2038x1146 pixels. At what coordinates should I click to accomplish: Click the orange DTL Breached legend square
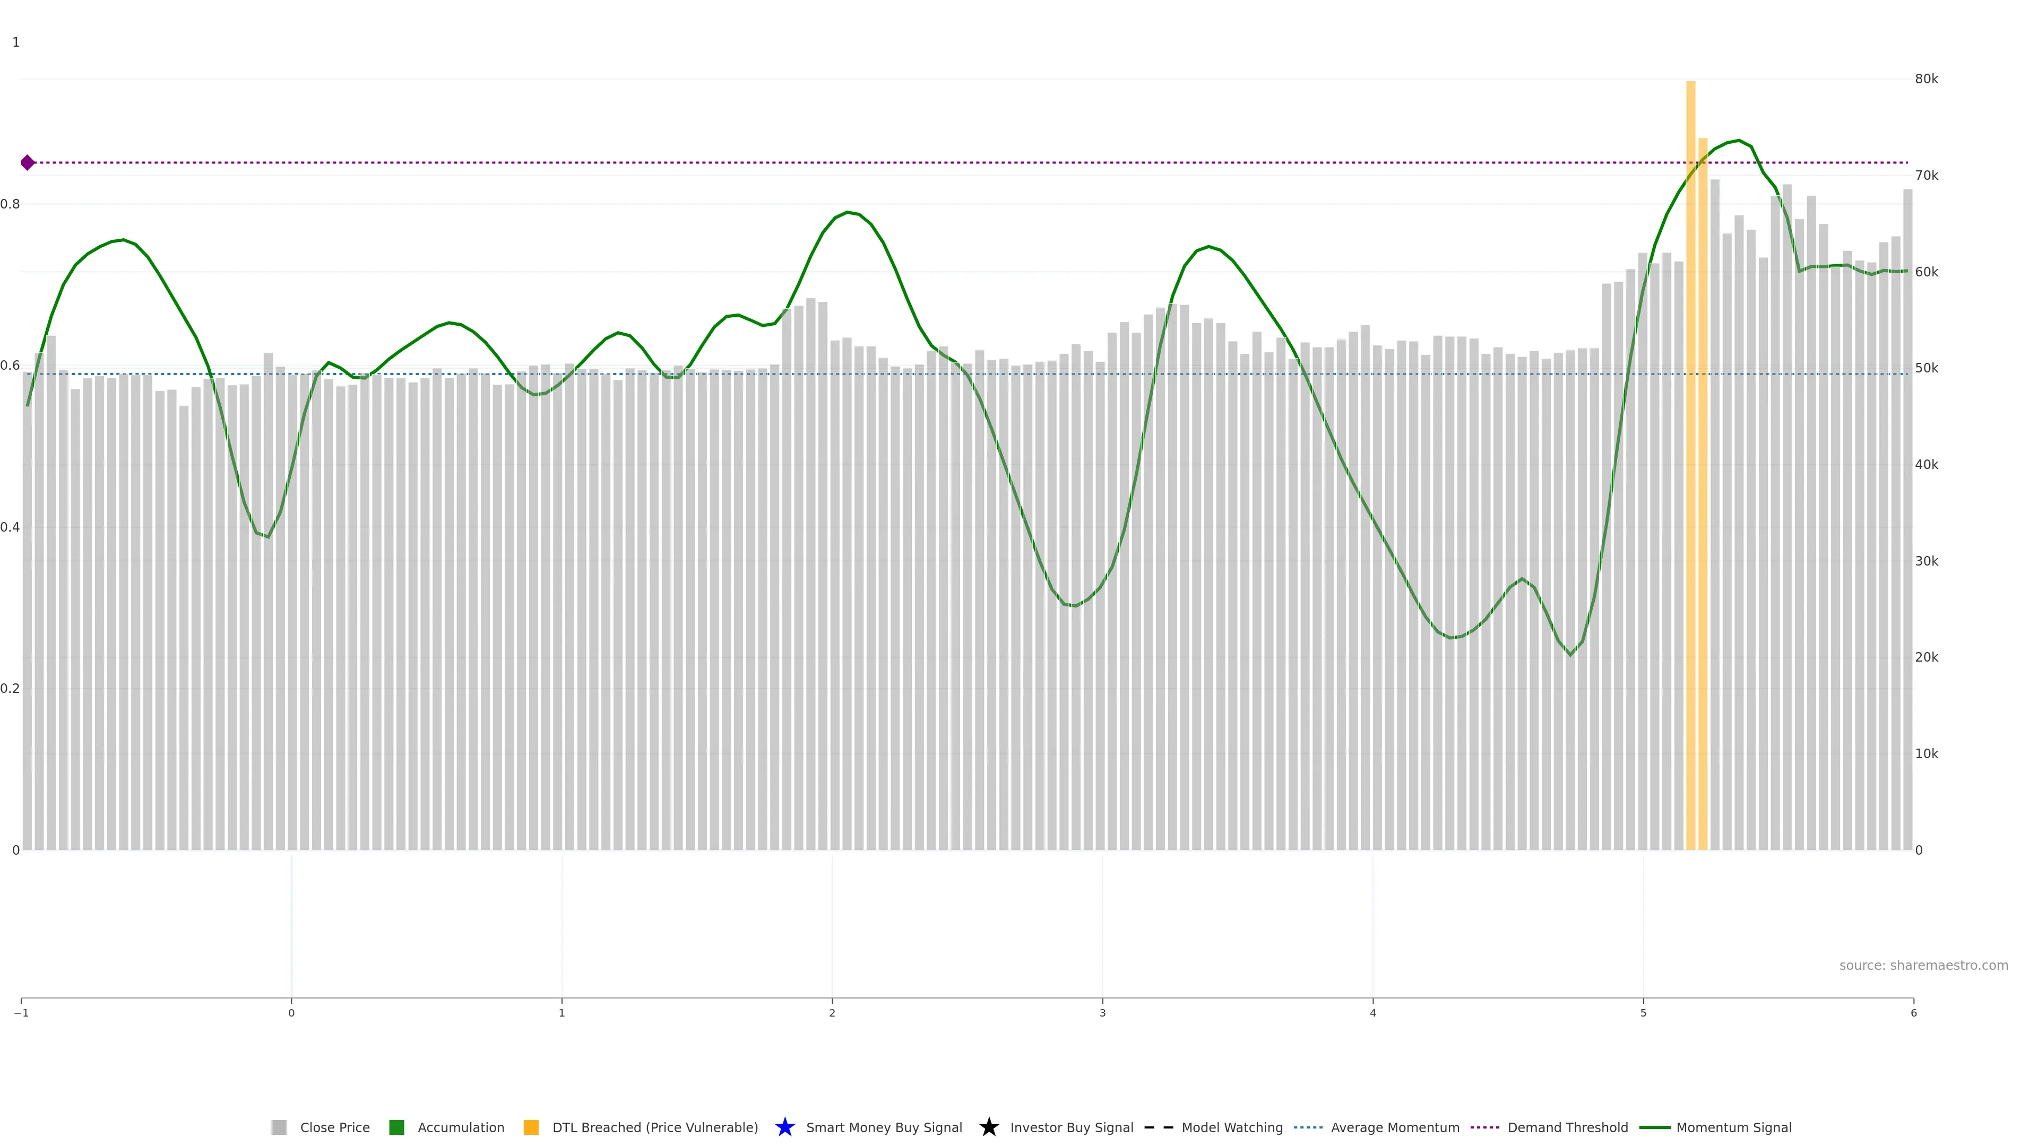532,1127
